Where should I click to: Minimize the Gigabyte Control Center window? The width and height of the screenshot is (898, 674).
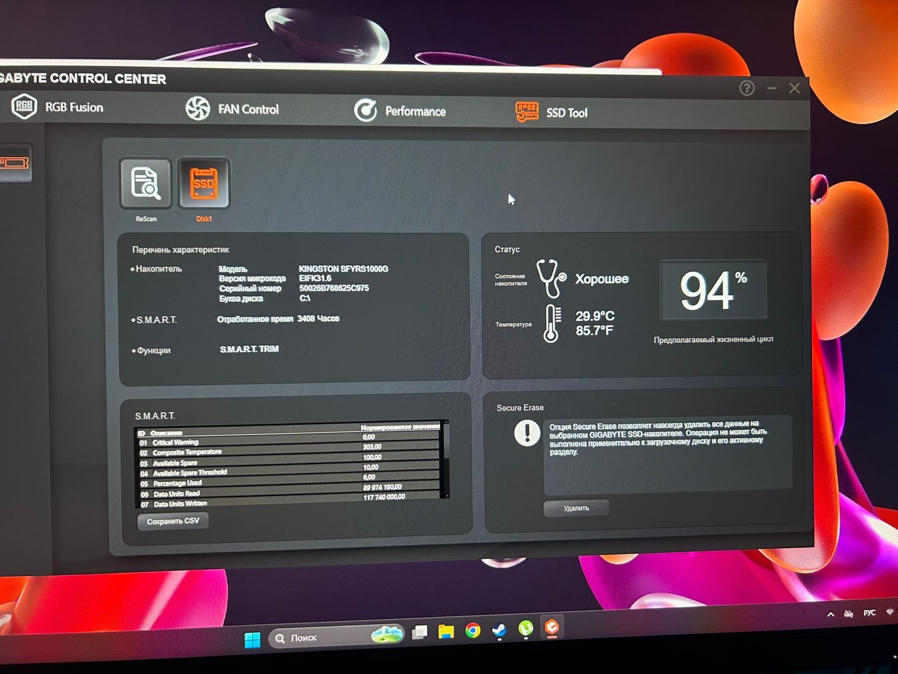[772, 88]
